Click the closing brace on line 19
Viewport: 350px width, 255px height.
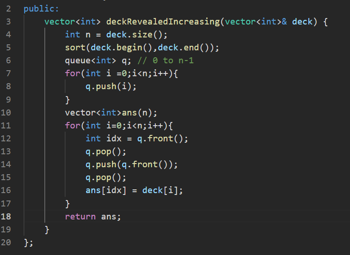[47, 230]
